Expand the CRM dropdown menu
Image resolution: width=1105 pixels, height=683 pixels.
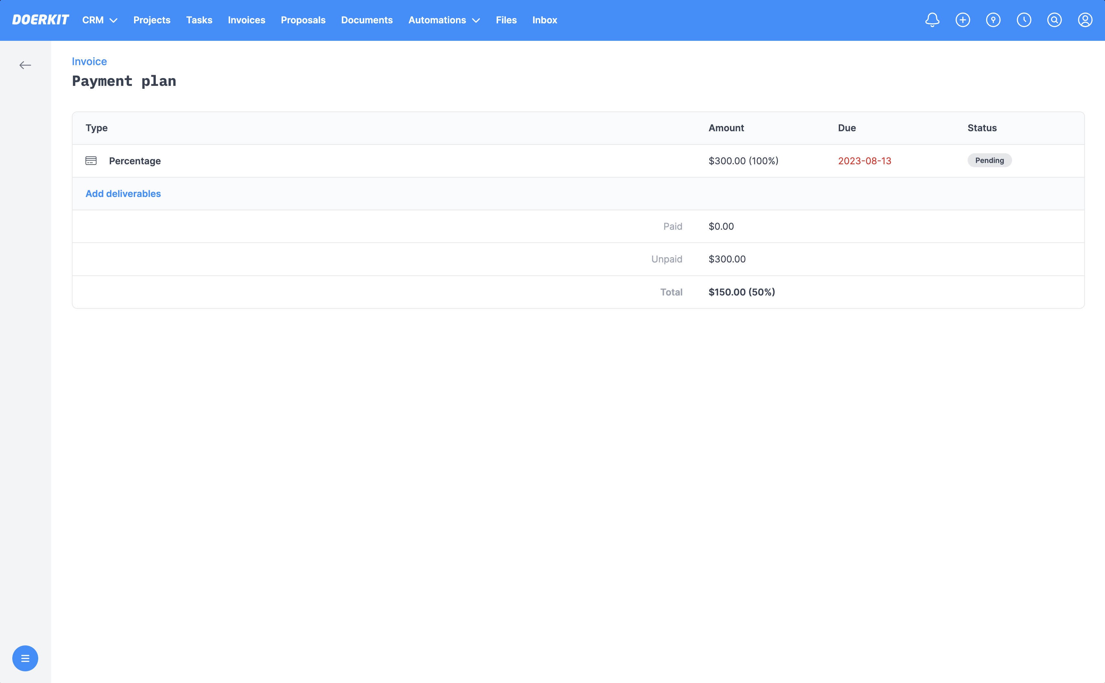point(99,20)
